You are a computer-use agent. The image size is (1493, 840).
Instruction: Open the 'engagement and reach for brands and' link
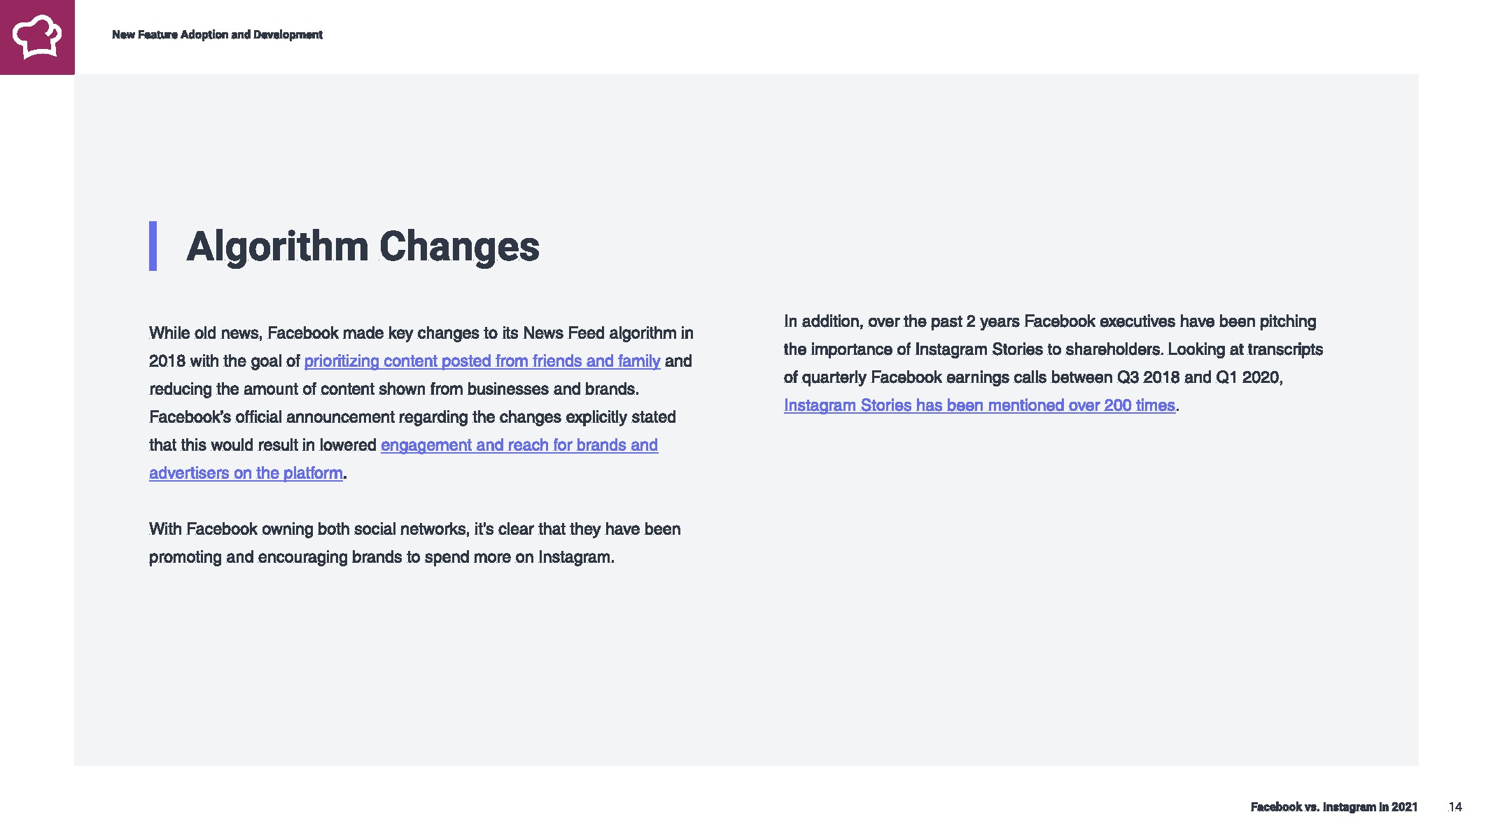click(519, 445)
